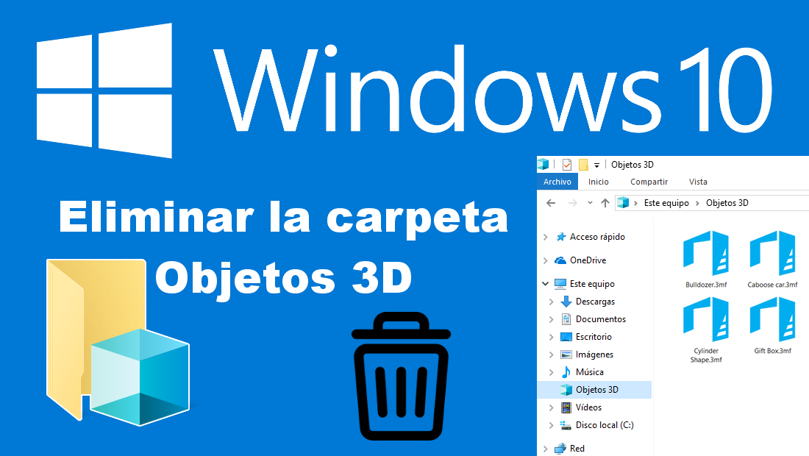Select Este equipo in navigation pane
This screenshot has height=456, width=809.
(x=592, y=284)
